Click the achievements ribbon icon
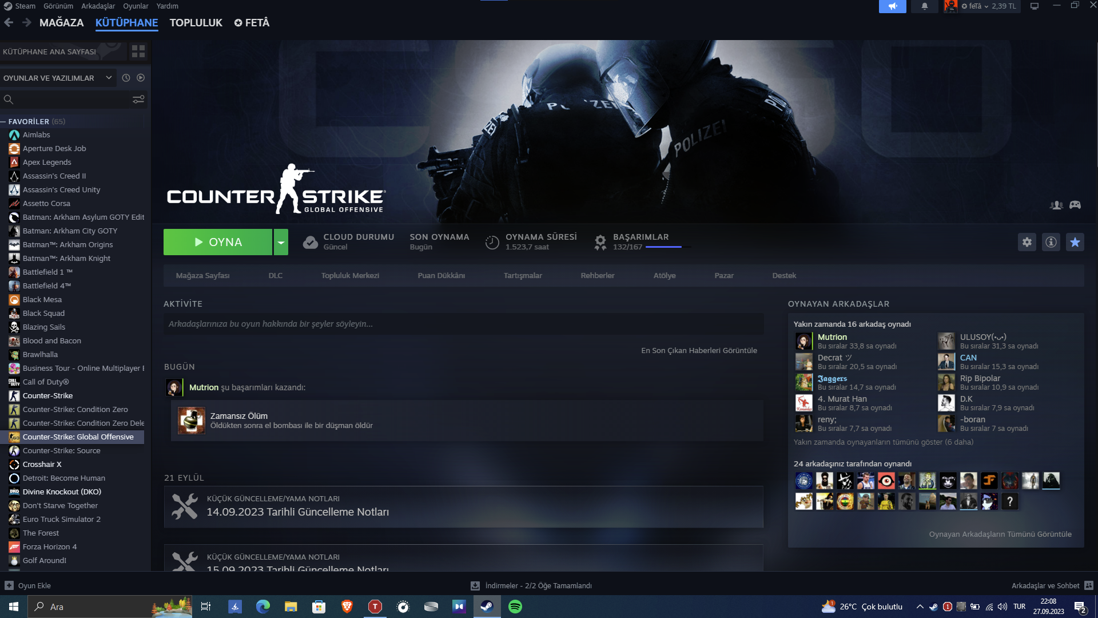This screenshot has width=1098, height=618. click(600, 242)
